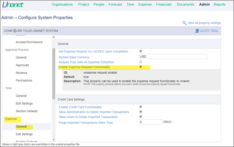This screenshot has width=234, height=147.
Task: Open the People menu
Action: (x=99, y=4)
